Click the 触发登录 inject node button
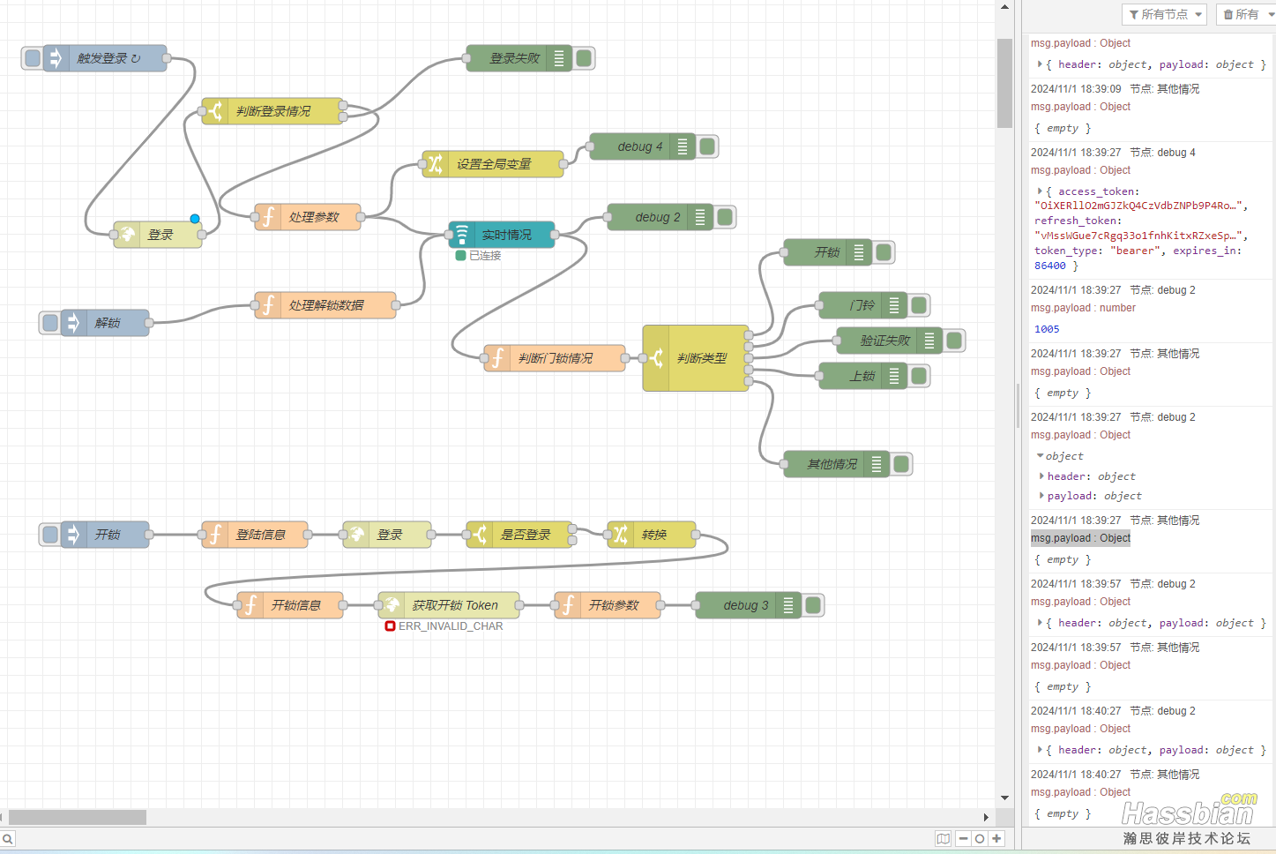This screenshot has height=854, width=1276. point(33,58)
